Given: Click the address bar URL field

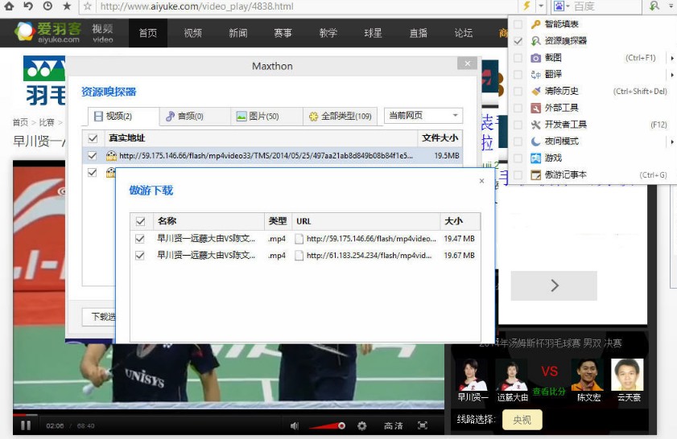Looking at the screenshot, I should tap(302, 6).
